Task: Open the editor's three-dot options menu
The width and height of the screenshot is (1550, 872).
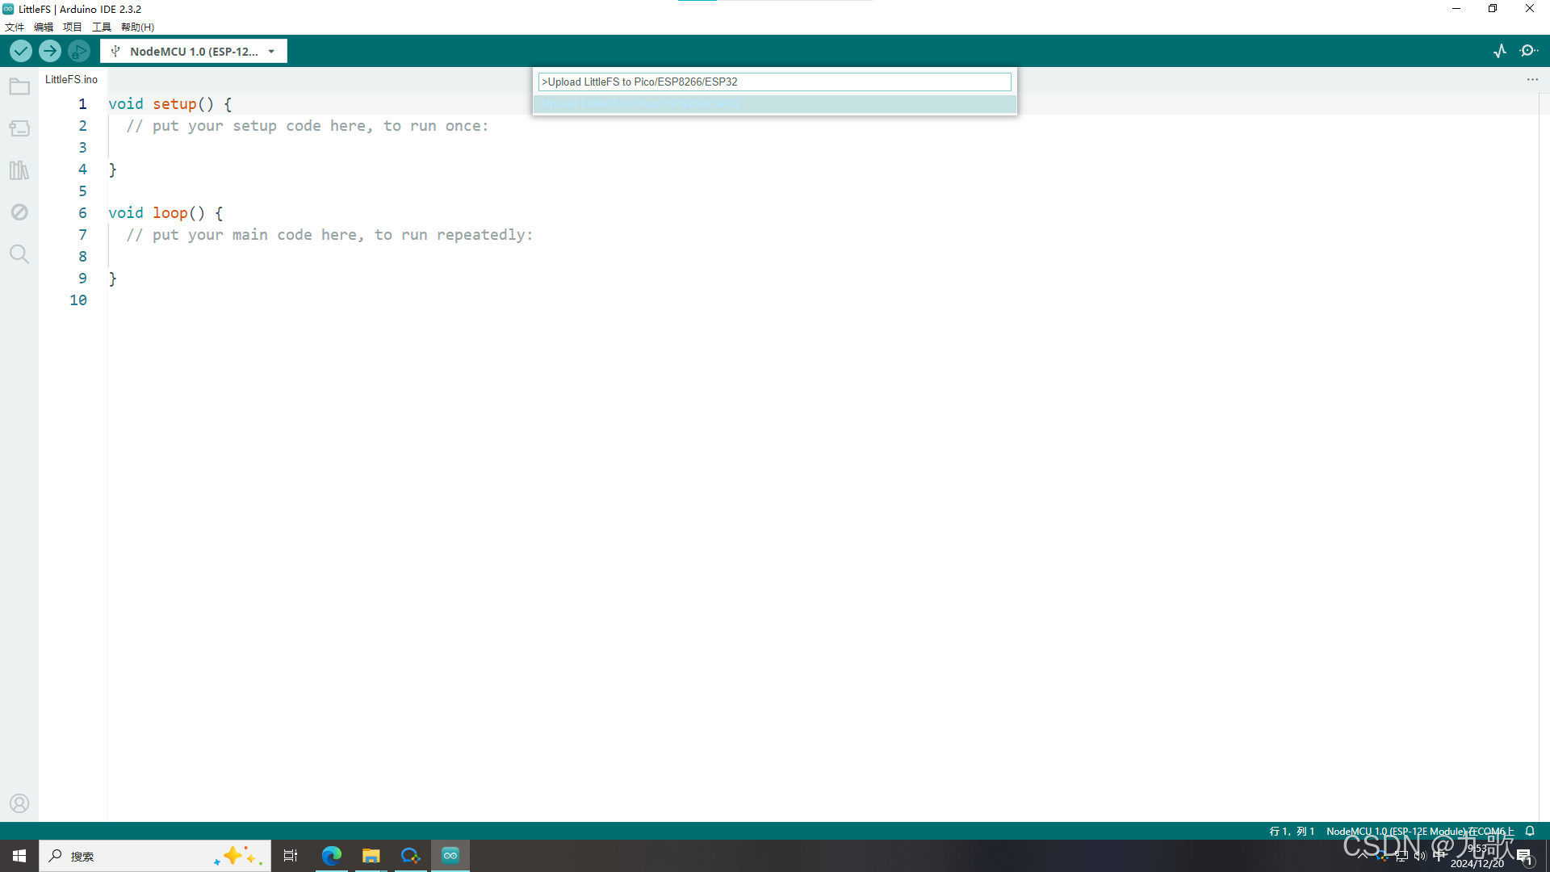Action: (x=1533, y=79)
